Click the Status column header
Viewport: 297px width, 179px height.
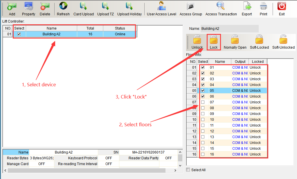pos(120,28)
